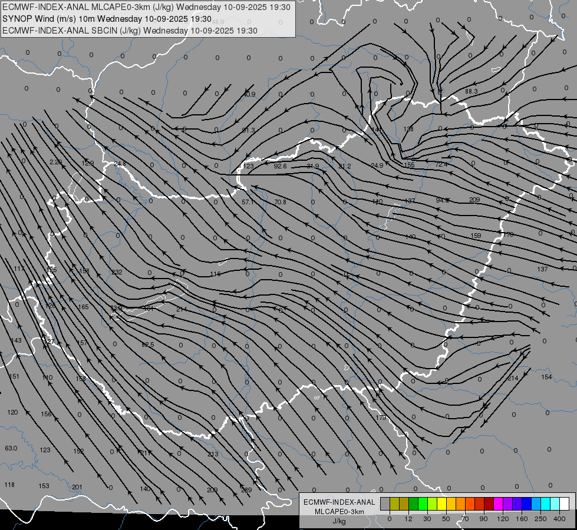Click the map value '116'

(215, 274)
